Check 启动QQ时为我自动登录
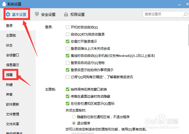 coord(67,34)
